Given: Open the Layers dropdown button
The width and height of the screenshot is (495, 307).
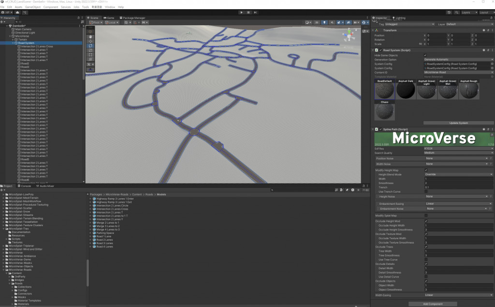Looking at the screenshot, I should click(469, 12).
